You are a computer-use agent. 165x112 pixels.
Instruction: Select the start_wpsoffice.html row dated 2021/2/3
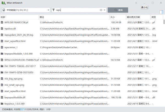pyautogui.click(x=82, y=91)
